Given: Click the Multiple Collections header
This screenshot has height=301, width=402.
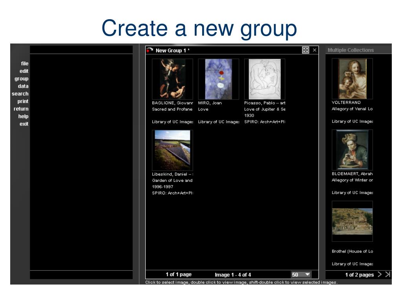Looking at the screenshot, I should [x=351, y=50].
